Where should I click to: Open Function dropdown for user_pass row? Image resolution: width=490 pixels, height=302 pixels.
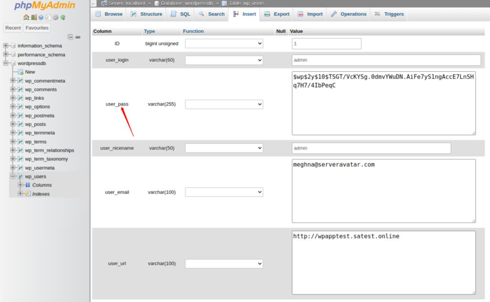click(x=224, y=104)
